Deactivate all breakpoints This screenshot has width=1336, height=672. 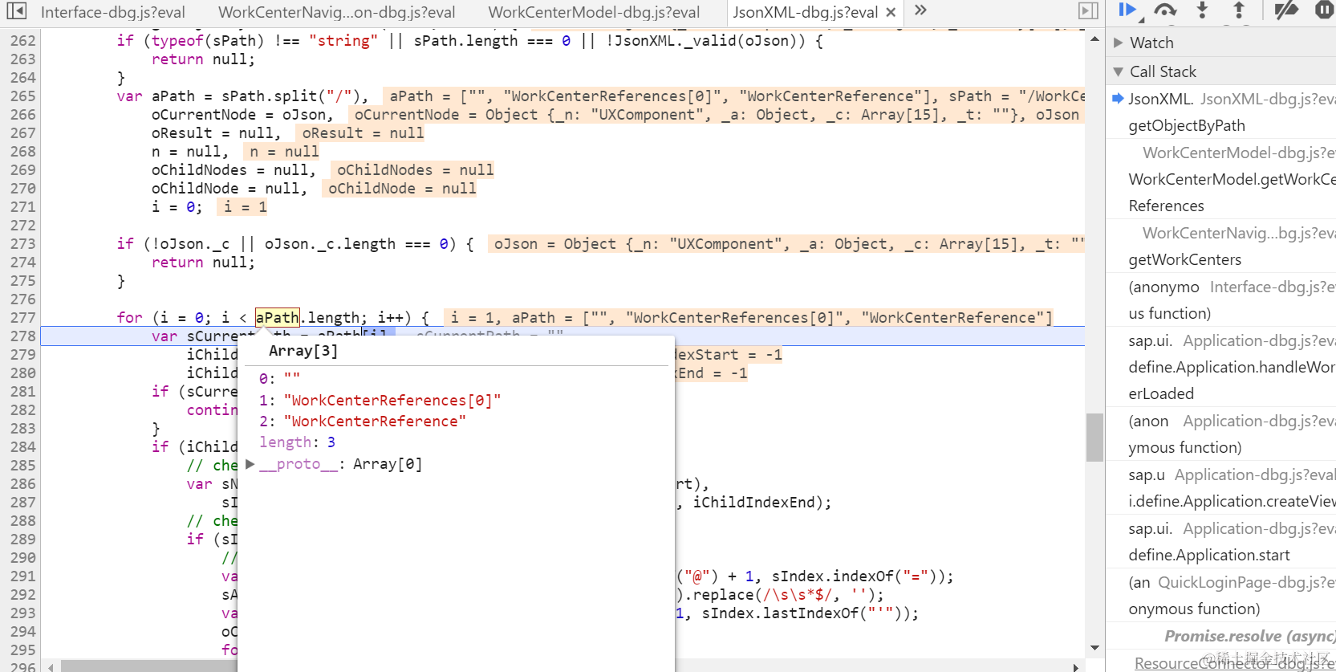point(1285,10)
